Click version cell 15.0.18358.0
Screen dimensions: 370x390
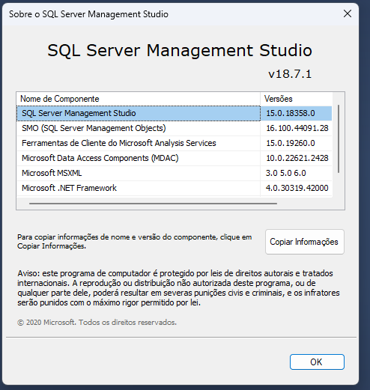pyautogui.click(x=291, y=113)
